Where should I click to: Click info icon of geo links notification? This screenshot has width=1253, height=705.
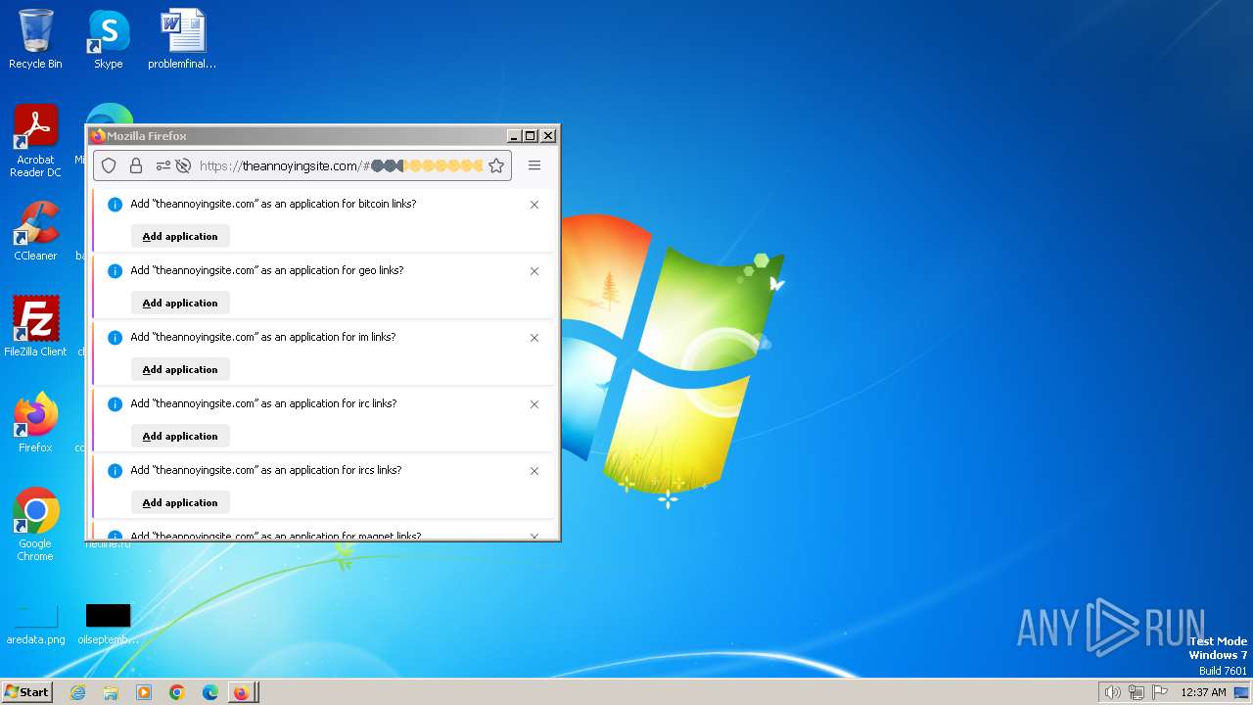click(x=115, y=271)
